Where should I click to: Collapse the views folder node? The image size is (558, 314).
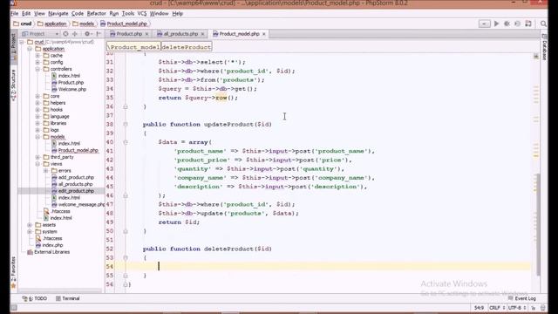point(37,164)
